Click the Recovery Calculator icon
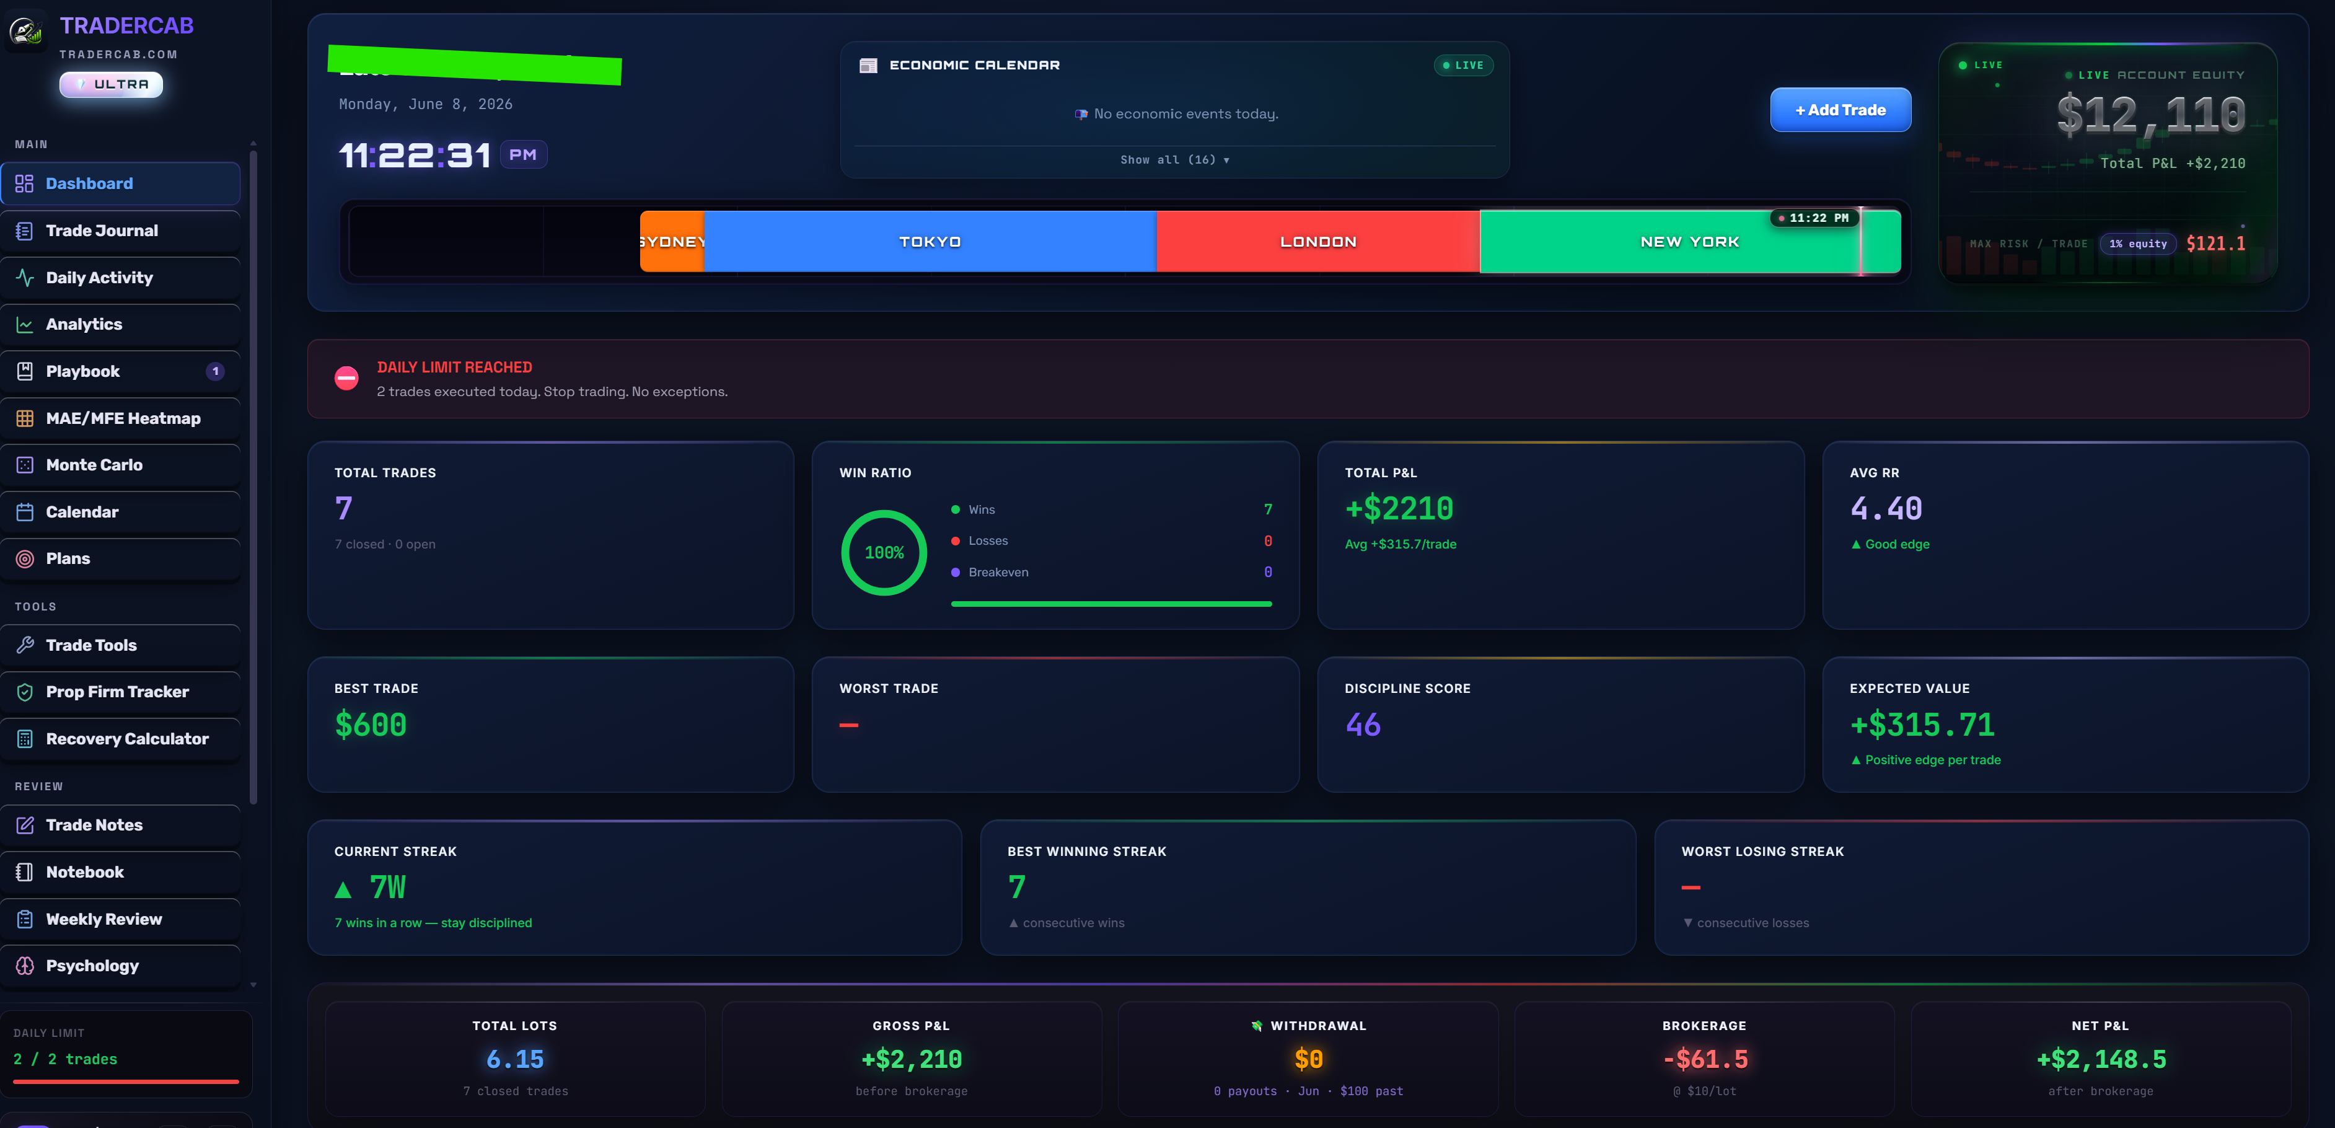Screen dimensions: 2335x1128 [24, 739]
